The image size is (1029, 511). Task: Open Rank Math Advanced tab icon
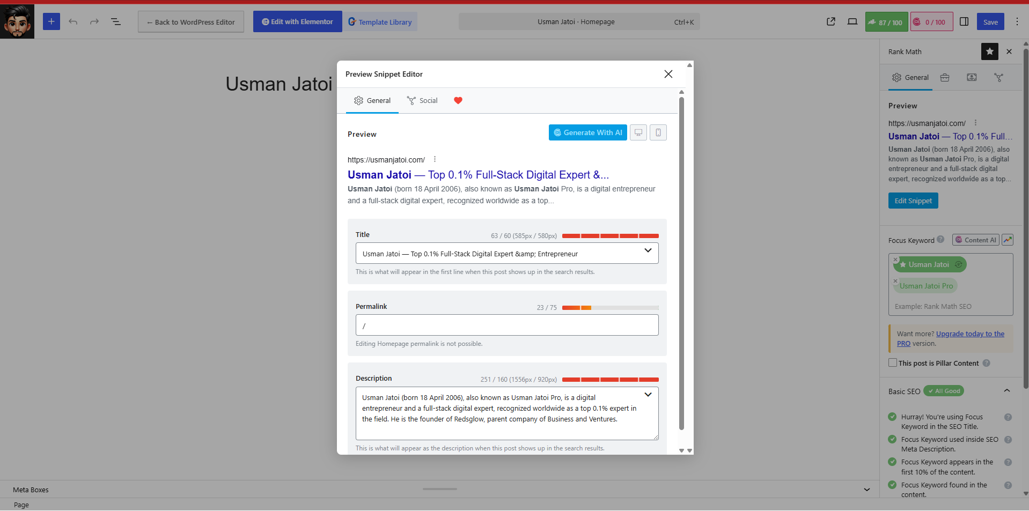coord(945,78)
